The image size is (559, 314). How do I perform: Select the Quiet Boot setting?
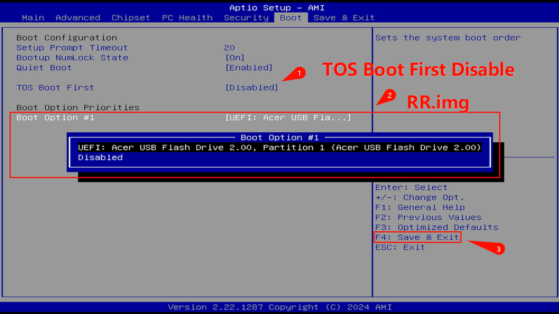click(44, 68)
